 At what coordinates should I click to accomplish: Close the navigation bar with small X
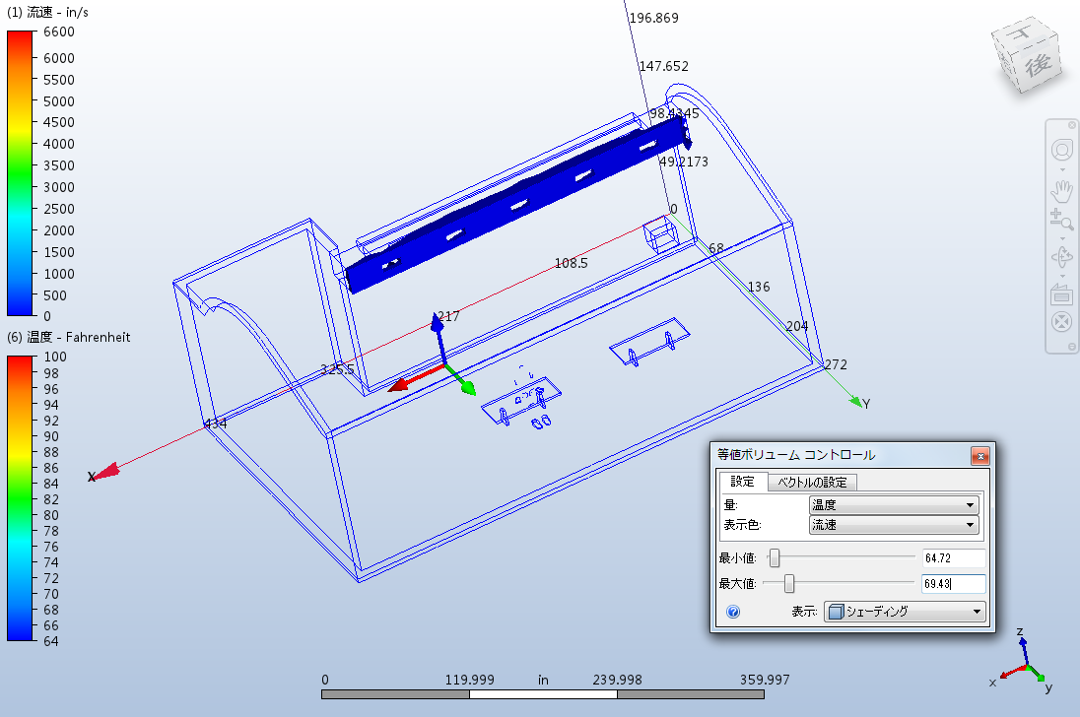pyautogui.click(x=1072, y=125)
